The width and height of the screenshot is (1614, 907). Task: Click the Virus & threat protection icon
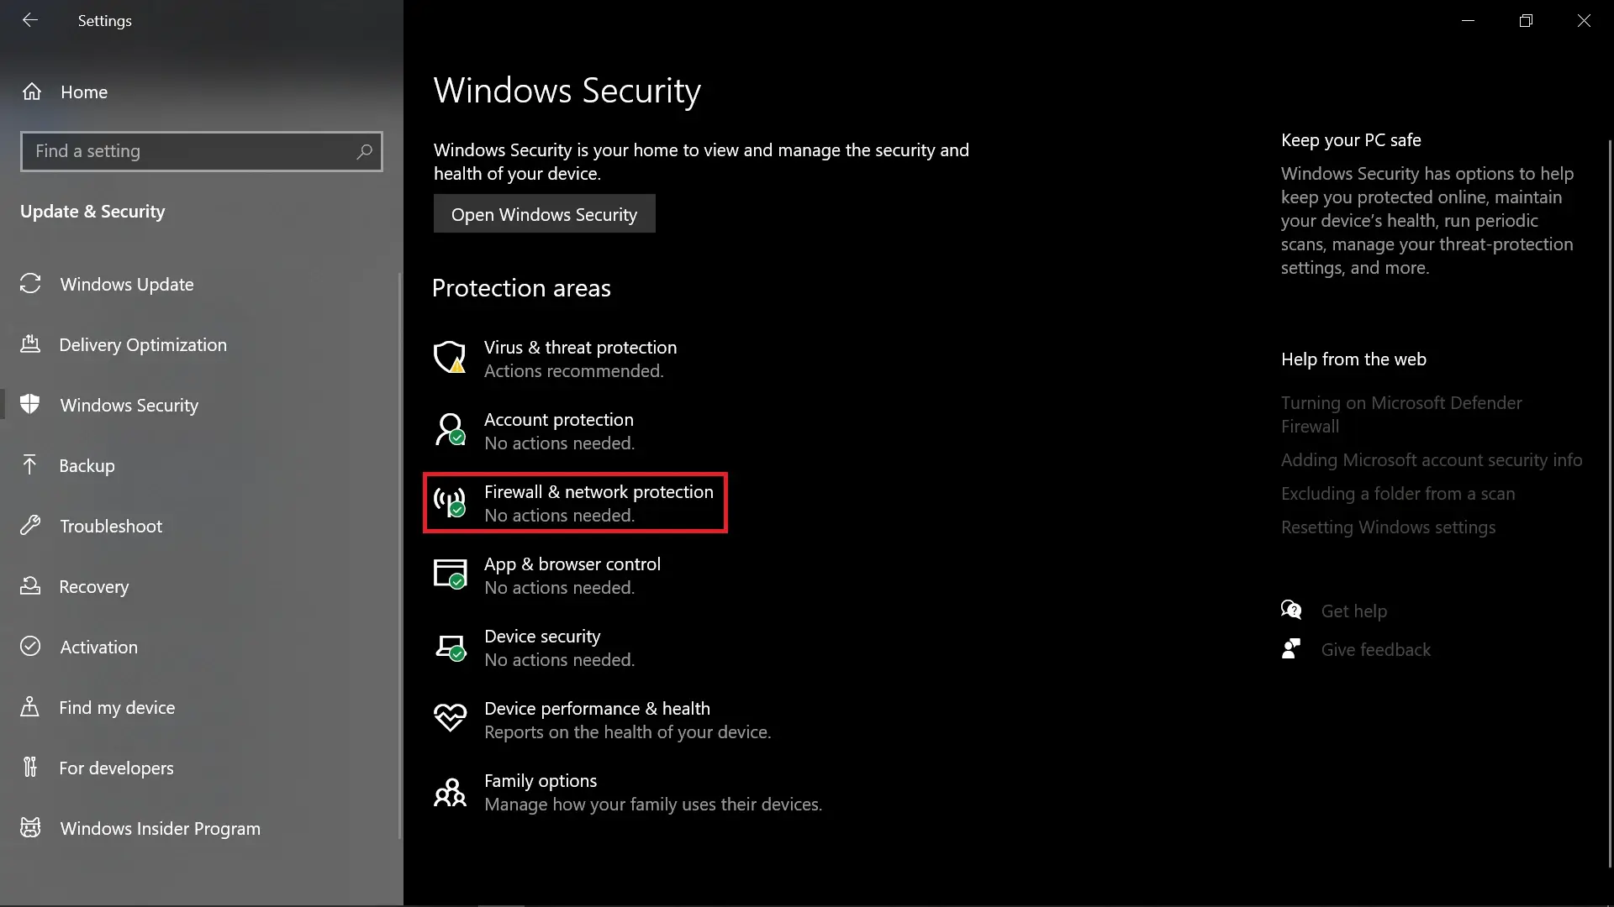click(449, 357)
